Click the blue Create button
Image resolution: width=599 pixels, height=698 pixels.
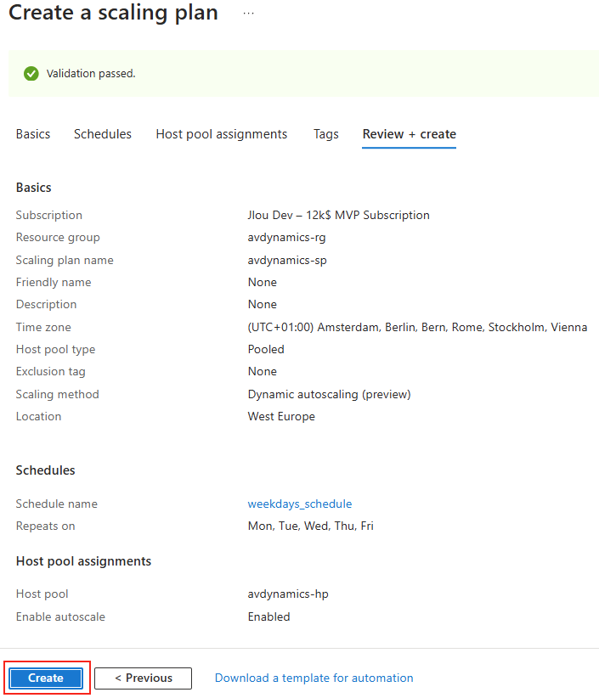(x=46, y=678)
